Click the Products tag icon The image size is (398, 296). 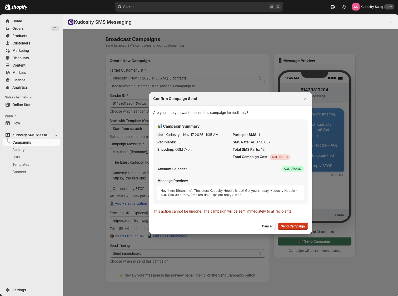pyautogui.click(x=8, y=36)
